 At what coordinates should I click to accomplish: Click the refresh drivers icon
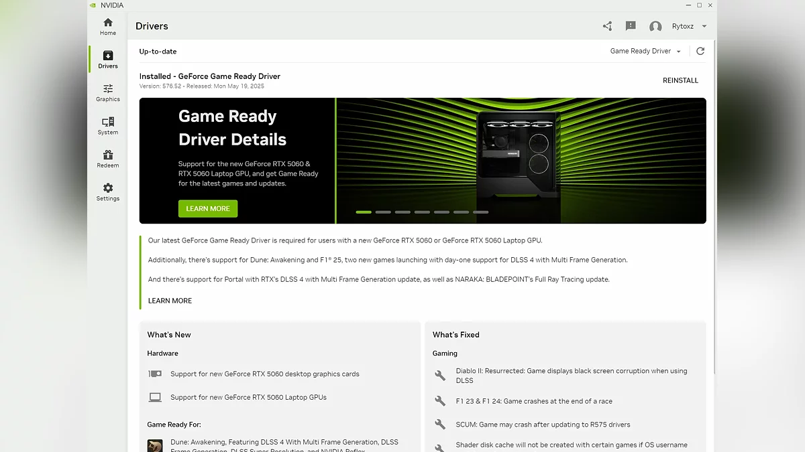tap(700, 51)
